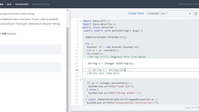Viewport: 199px width, 112px height.
Task: Click the problem panel vertical scrollbar
Action: [x=67, y=70]
